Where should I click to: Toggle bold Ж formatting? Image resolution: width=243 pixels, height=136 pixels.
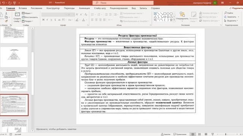43,20
